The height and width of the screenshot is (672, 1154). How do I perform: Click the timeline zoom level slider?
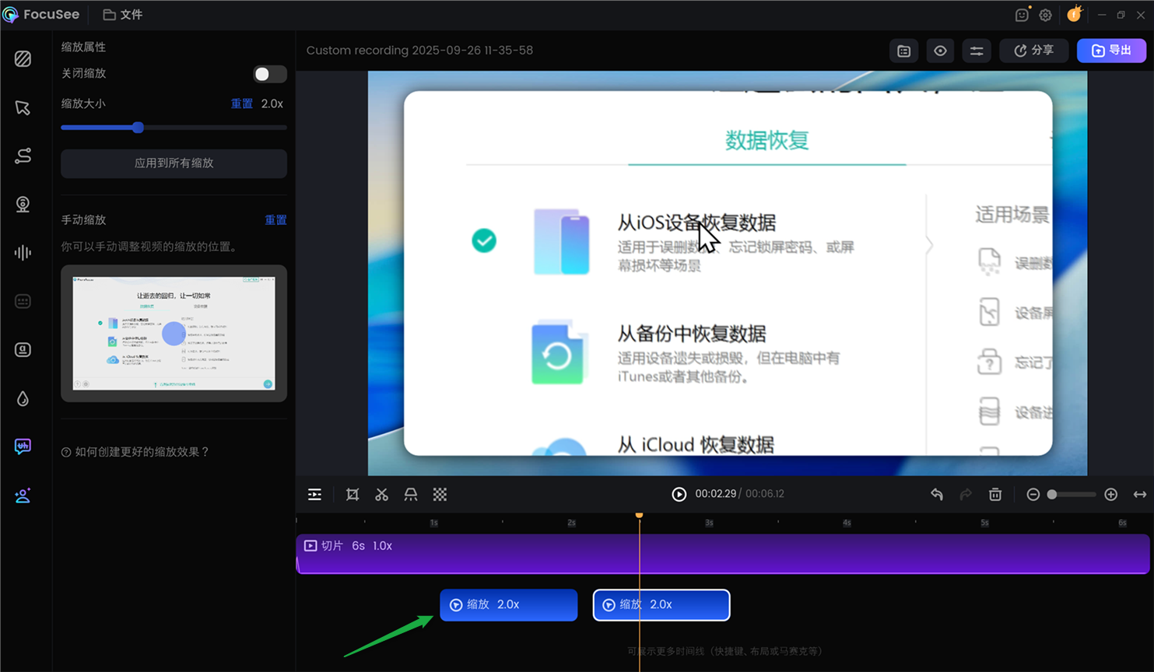click(x=1071, y=495)
